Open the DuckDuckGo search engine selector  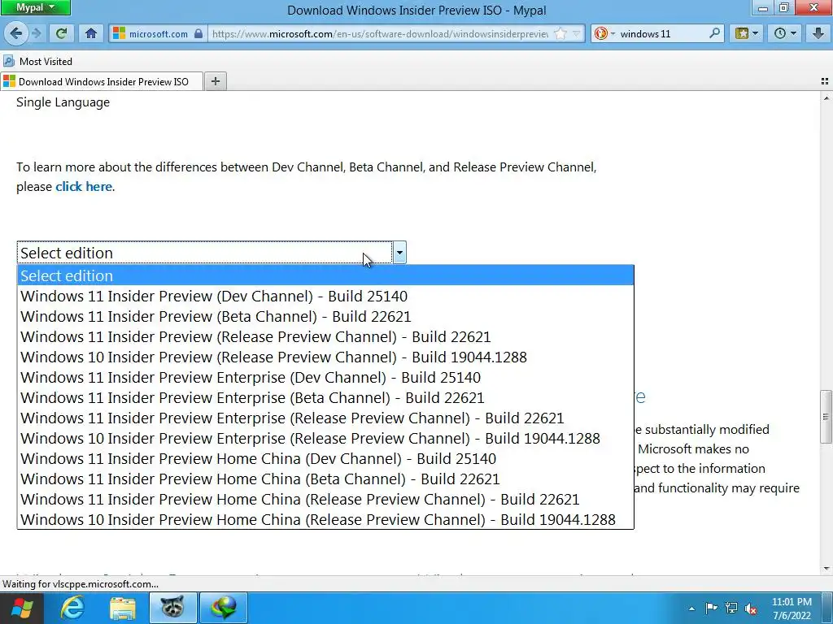pos(604,34)
